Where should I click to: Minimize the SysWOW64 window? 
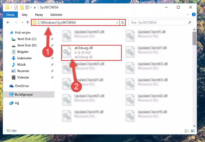pyautogui.click(x=166, y=7)
